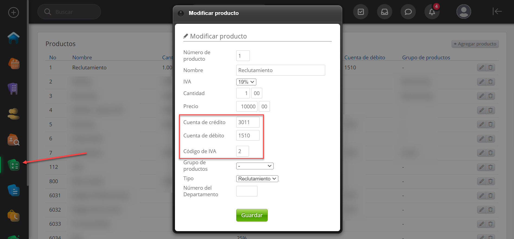Edit product 6031 with pencil icon

pyautogui.click(x=481, y=196)
